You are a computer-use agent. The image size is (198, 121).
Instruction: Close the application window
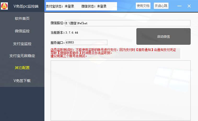click(189, 6)
